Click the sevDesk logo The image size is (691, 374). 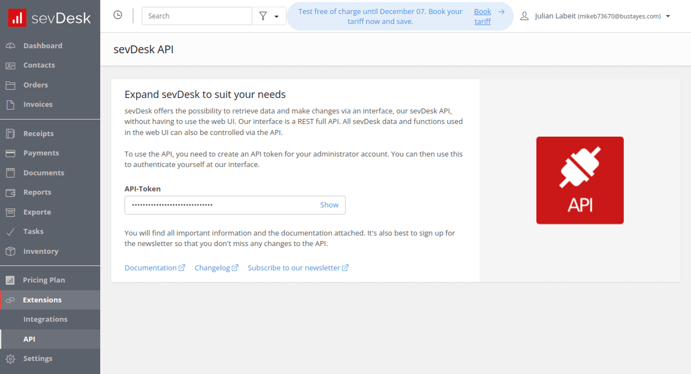(50, 17)
